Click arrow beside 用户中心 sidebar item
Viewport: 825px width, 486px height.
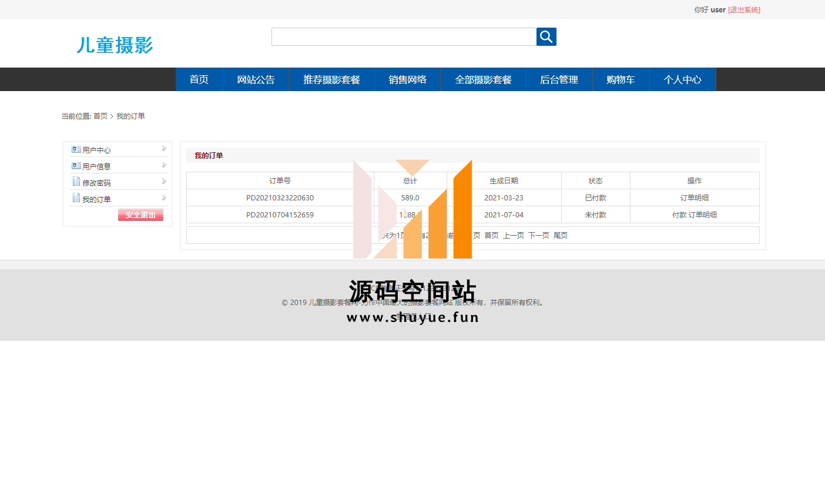165,149
